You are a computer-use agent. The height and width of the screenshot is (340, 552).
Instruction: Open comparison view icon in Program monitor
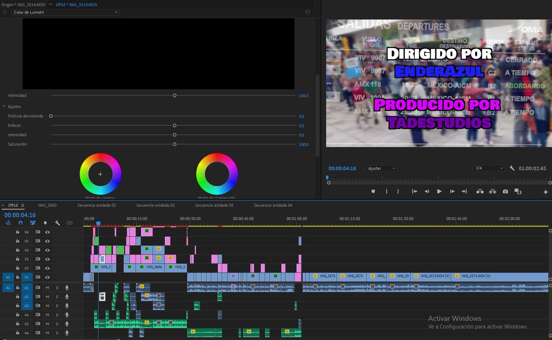point(517,191)
